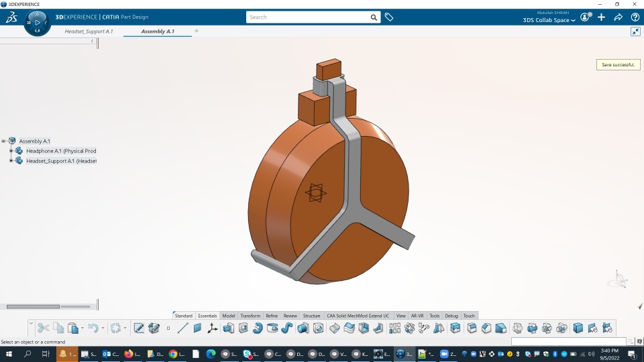Click the Copy icon in toolbar
Viewport: 644px width, 362px height.
[59, 328]
